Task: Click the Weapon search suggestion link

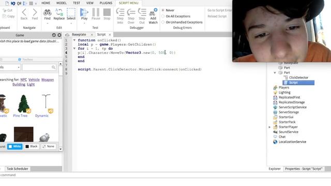Action: pos(48,80)
